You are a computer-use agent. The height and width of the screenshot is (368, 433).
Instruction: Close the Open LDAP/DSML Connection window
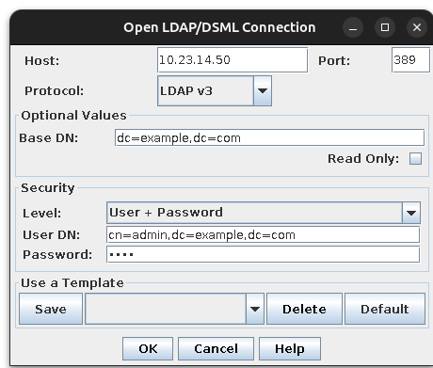[417, 27]
